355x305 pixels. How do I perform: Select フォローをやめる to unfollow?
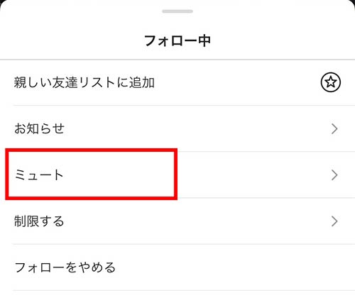pos(65,267)
